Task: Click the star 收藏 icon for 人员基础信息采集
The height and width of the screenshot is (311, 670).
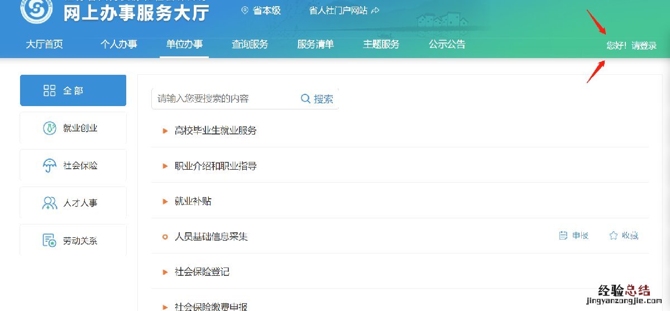Action: coord(613,236)
